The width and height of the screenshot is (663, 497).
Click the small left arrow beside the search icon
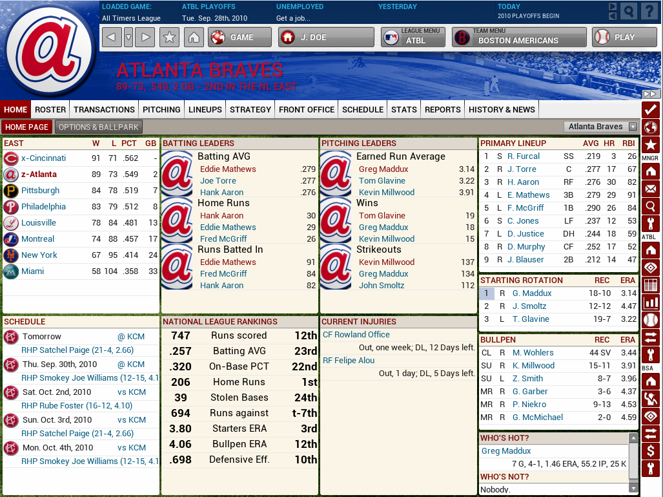click(x=612, y=16)
